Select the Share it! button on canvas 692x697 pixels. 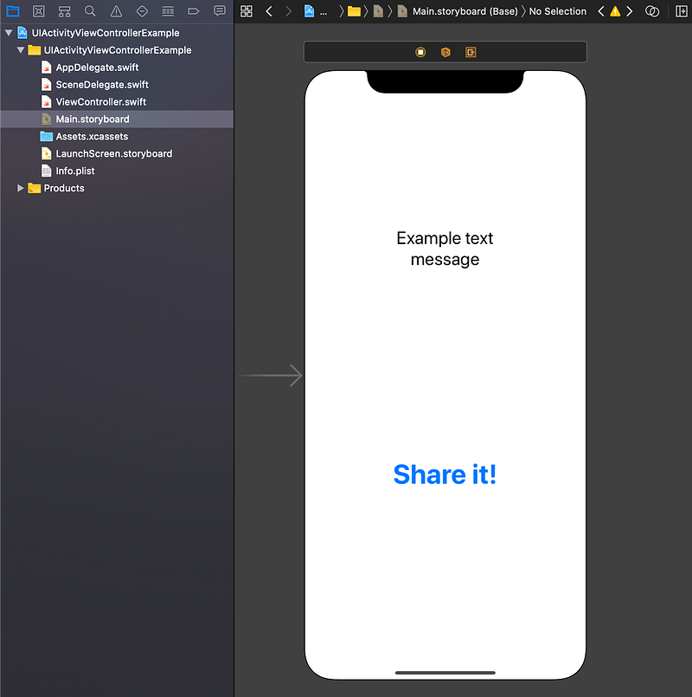[x=445, y=474]
